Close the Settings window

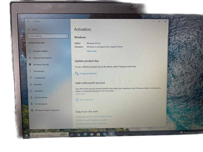click(165, 21)
